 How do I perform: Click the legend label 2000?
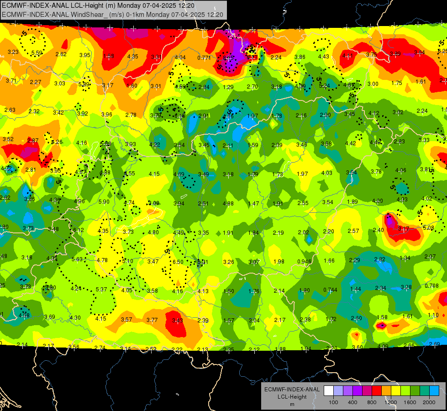click(429, 402)
